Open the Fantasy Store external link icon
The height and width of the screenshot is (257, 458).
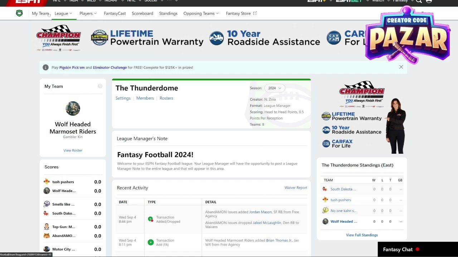tap(255, 13)
